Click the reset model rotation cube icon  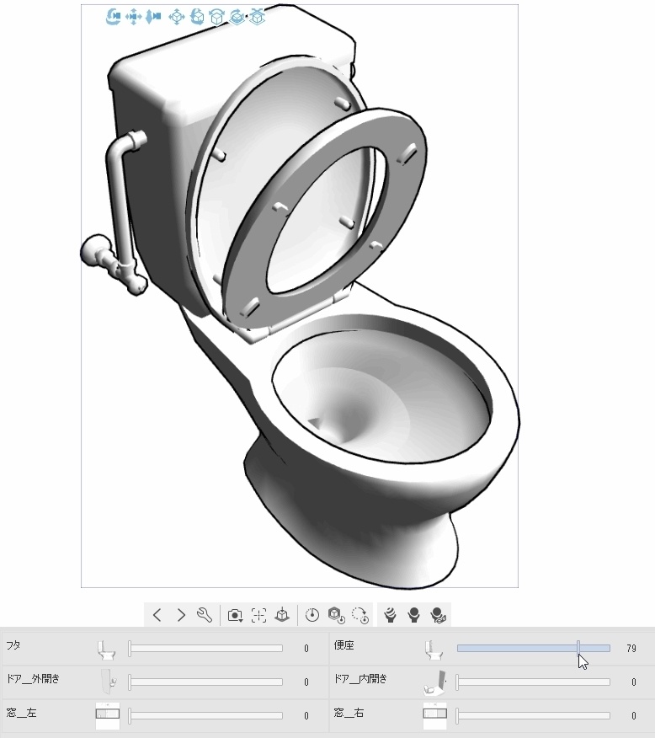pyautogui.click(x=336, y=615)
